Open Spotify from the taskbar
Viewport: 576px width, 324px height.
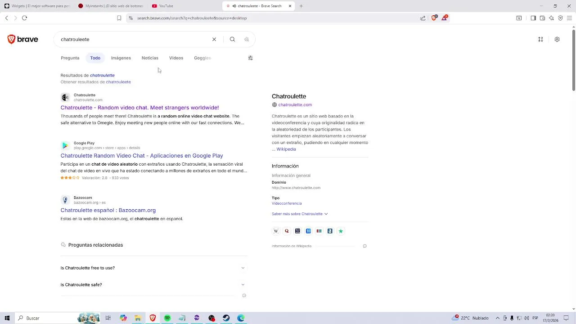coord(167,318)
